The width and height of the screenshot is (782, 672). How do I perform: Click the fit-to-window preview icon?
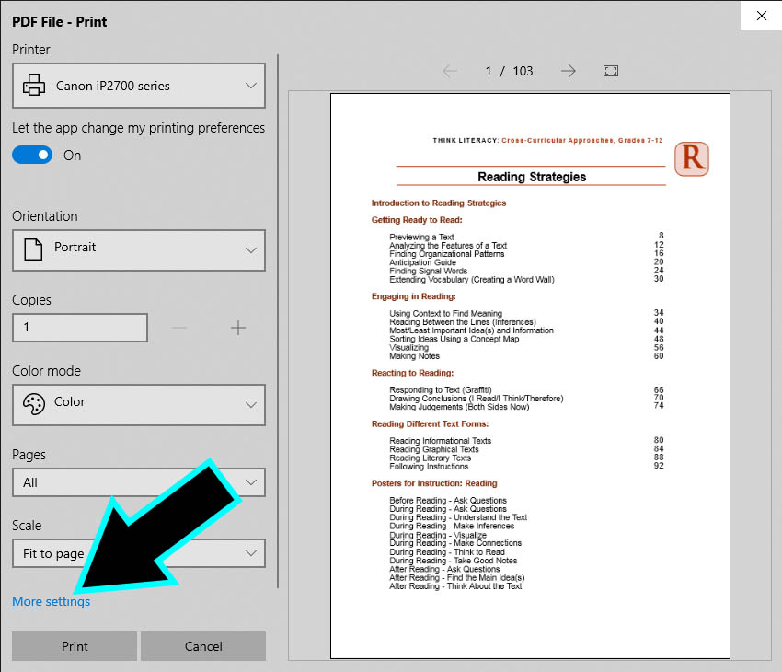pos(610,71)
